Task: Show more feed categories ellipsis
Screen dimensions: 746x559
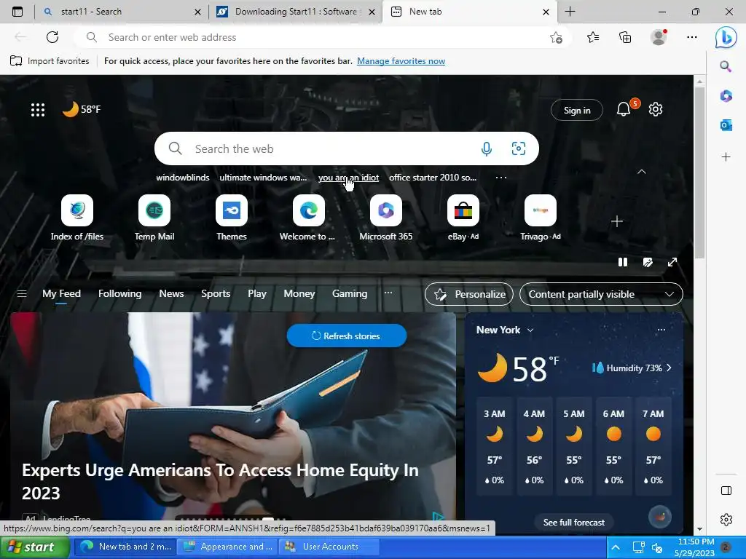Action: 388,293
